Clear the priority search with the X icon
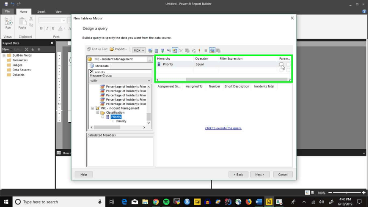This screenshot has height=208, width=369. point(92,71)
